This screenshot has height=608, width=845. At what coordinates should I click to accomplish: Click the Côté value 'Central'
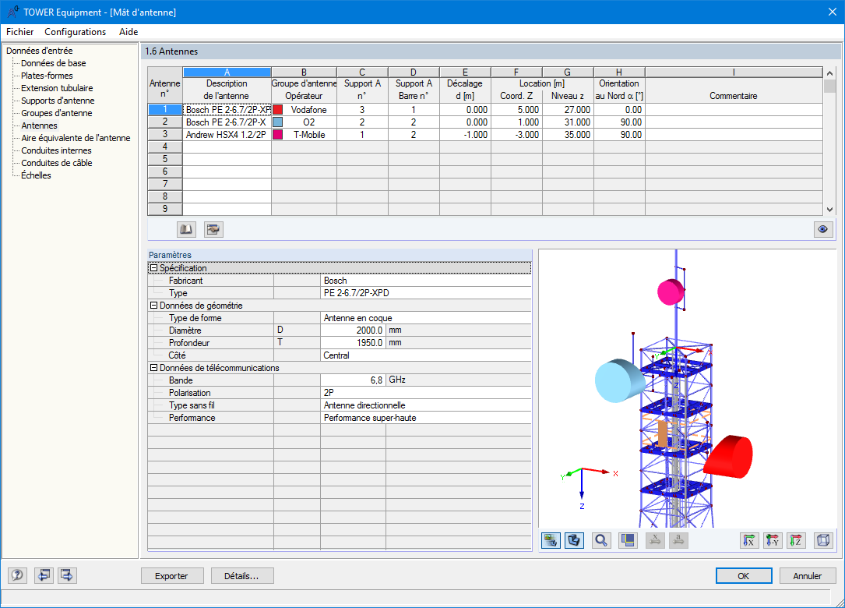[x=426, y=355]
